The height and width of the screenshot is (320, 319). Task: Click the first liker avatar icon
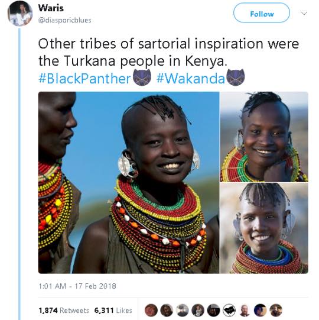(151, 310)
